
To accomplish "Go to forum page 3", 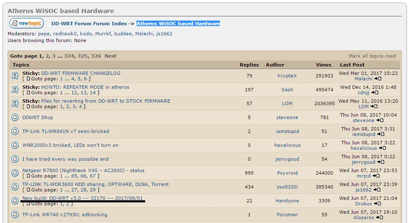I will [x=54, y=56].
